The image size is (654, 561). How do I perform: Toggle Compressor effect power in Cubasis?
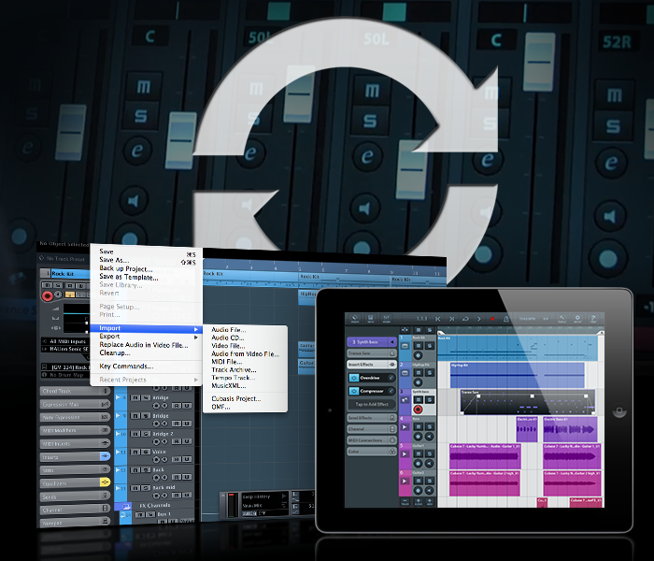pyautogui.click(x=354, y=391)
